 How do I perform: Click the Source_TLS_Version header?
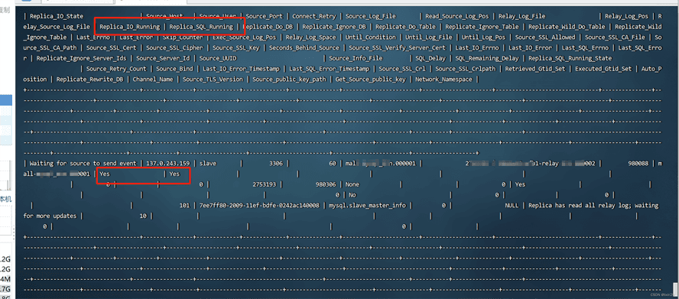pyautogui.click(x=213, y=80)
